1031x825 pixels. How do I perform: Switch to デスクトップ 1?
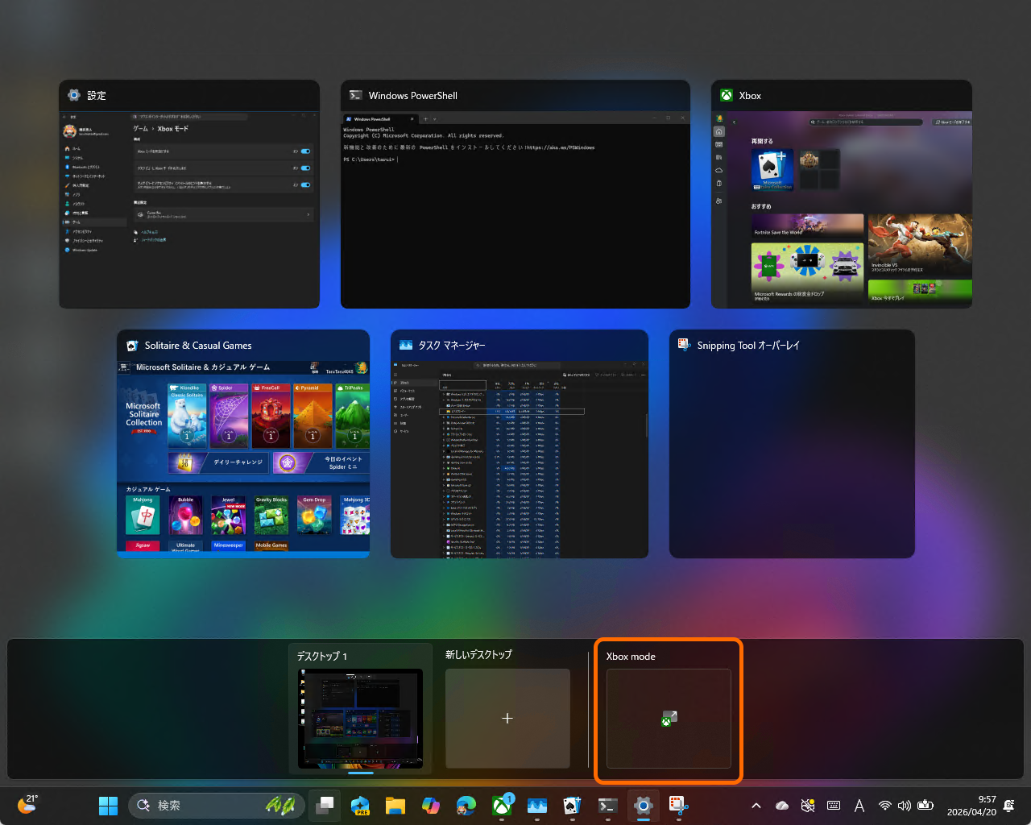coord(360,717)
